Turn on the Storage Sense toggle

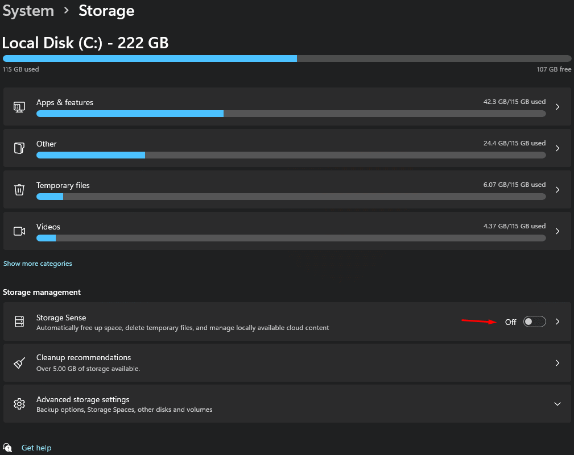tap(534, 322)
